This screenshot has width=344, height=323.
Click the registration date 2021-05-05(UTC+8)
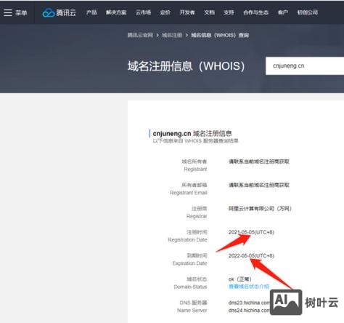click(251, 232)
